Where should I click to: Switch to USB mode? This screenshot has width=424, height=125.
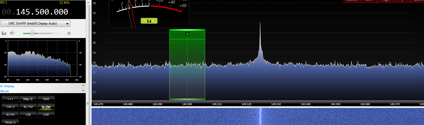click(x=46, y=114)
